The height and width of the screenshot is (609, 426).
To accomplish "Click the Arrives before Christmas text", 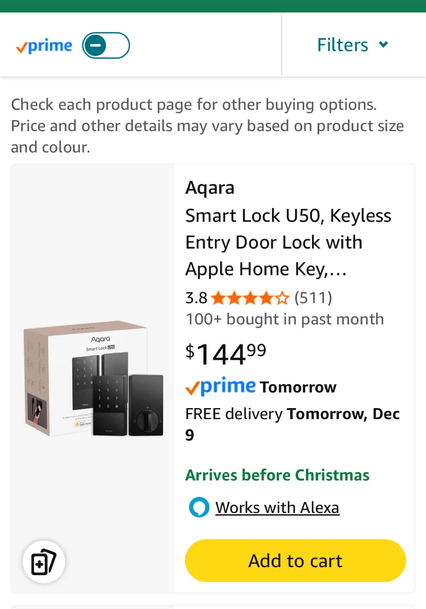I will coord(277,475).
